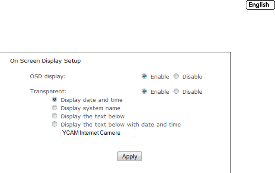Select Enable radio button for OSD display
This screenshot has height=173, width=275.
coord(145,76)
